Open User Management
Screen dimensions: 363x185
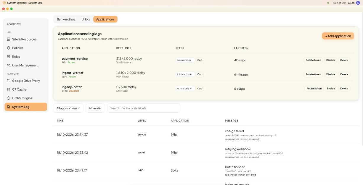(x=26, y=65)
